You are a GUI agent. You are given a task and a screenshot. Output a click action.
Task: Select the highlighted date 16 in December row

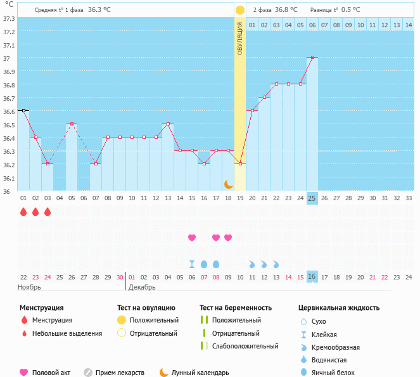click(312, 277)
